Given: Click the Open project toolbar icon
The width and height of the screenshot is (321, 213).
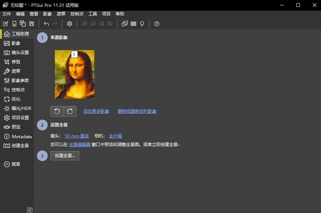Looking at the screenshot, I should pyautogui.click(x=14, y=24).
